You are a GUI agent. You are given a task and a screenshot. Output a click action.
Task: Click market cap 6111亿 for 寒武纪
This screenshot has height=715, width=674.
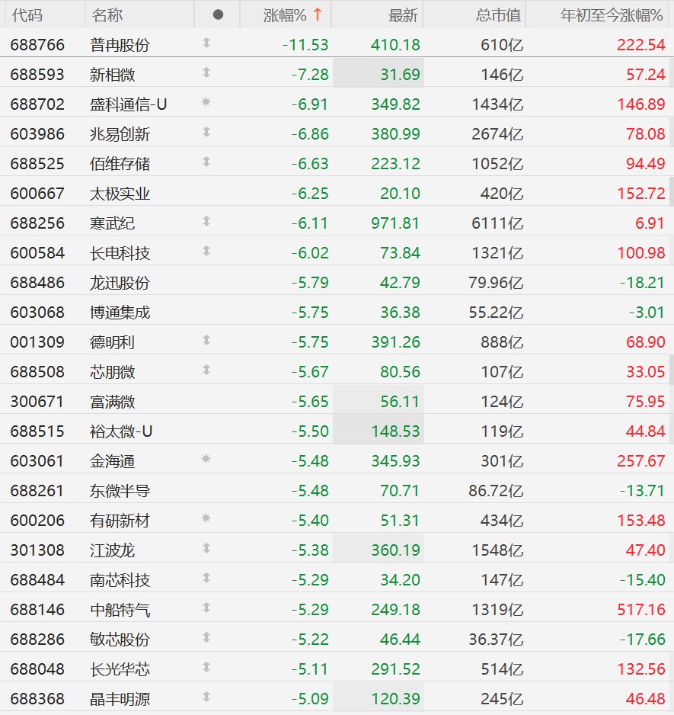(x=497, y=223)
